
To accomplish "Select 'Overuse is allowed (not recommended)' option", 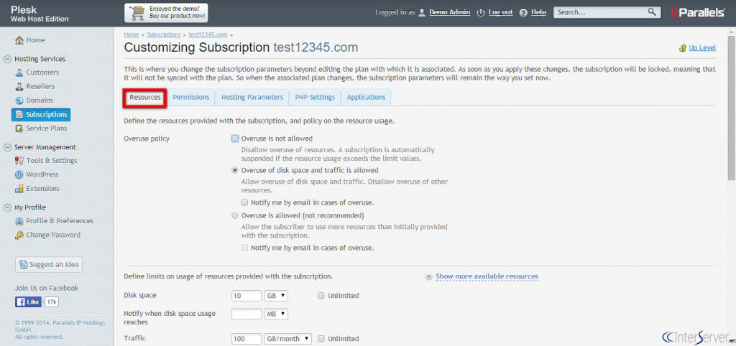I will click(x=235, y=215).
